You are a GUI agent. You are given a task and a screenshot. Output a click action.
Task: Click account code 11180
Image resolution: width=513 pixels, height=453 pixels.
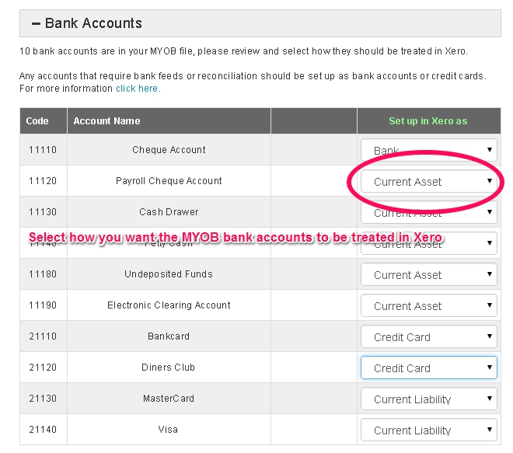[x=42, y=274]
